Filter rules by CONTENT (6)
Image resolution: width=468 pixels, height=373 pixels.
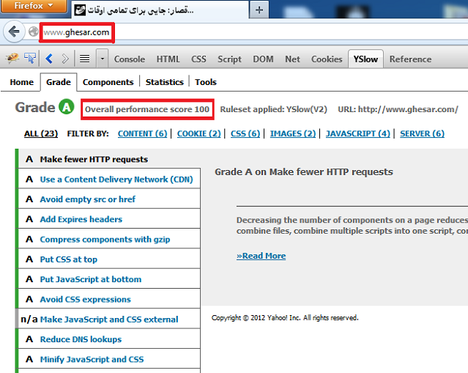(142, 133)
